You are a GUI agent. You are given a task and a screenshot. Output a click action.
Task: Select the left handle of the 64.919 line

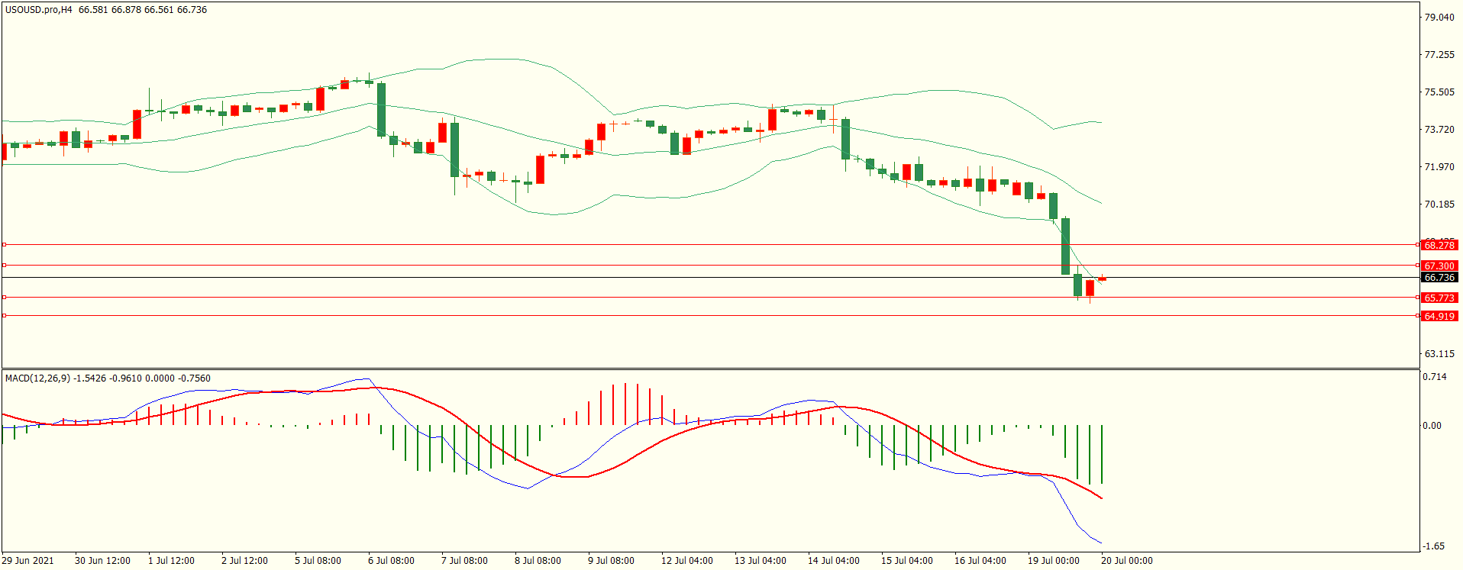pyautogui.click(x=5, y=315)
